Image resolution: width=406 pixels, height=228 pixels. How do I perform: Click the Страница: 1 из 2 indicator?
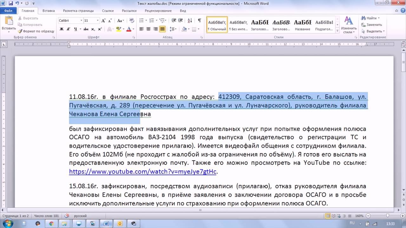(x=15, y=216)
